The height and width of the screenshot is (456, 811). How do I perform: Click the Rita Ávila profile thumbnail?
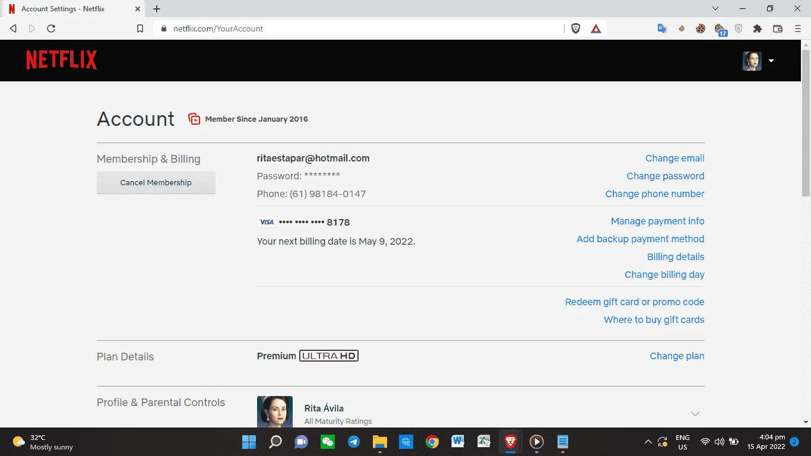pyautogui.click(x=275, y=411)
